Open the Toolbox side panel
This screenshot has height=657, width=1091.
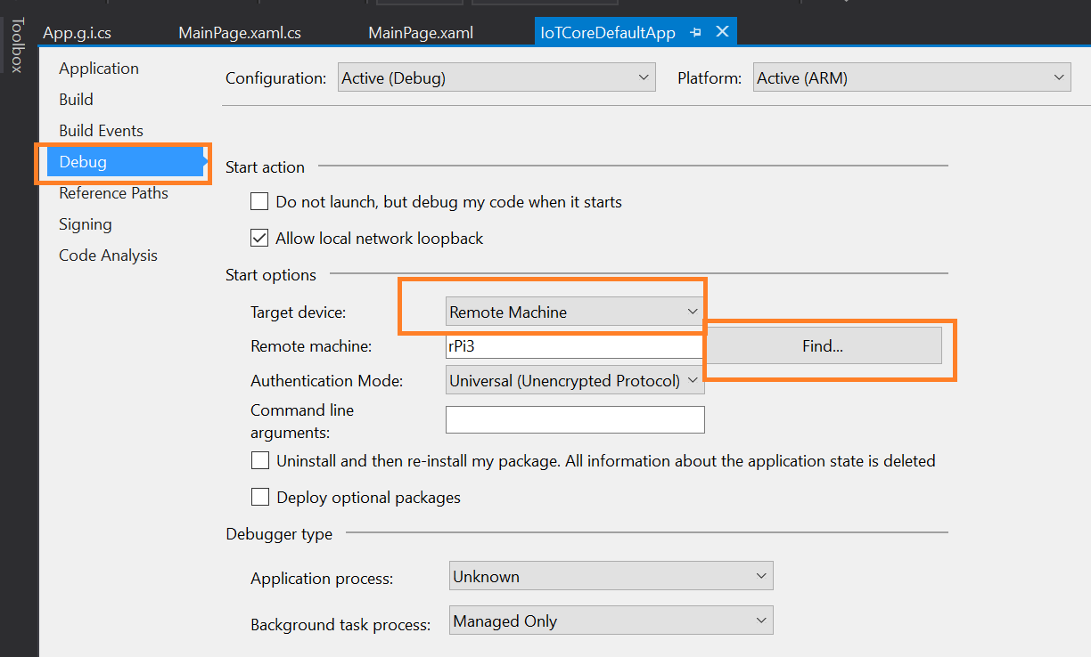(17, 45)
